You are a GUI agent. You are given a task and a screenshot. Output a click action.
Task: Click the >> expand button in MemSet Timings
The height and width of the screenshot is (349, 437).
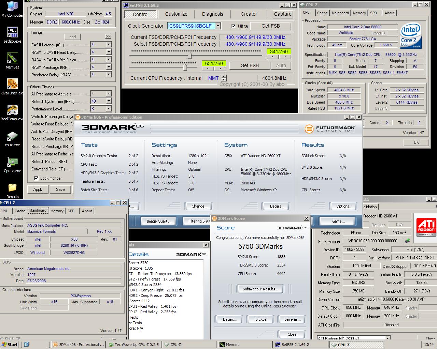click(108, 37)
